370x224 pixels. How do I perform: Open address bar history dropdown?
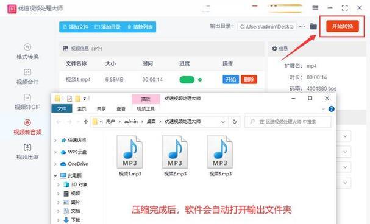(x=222, y=122)
